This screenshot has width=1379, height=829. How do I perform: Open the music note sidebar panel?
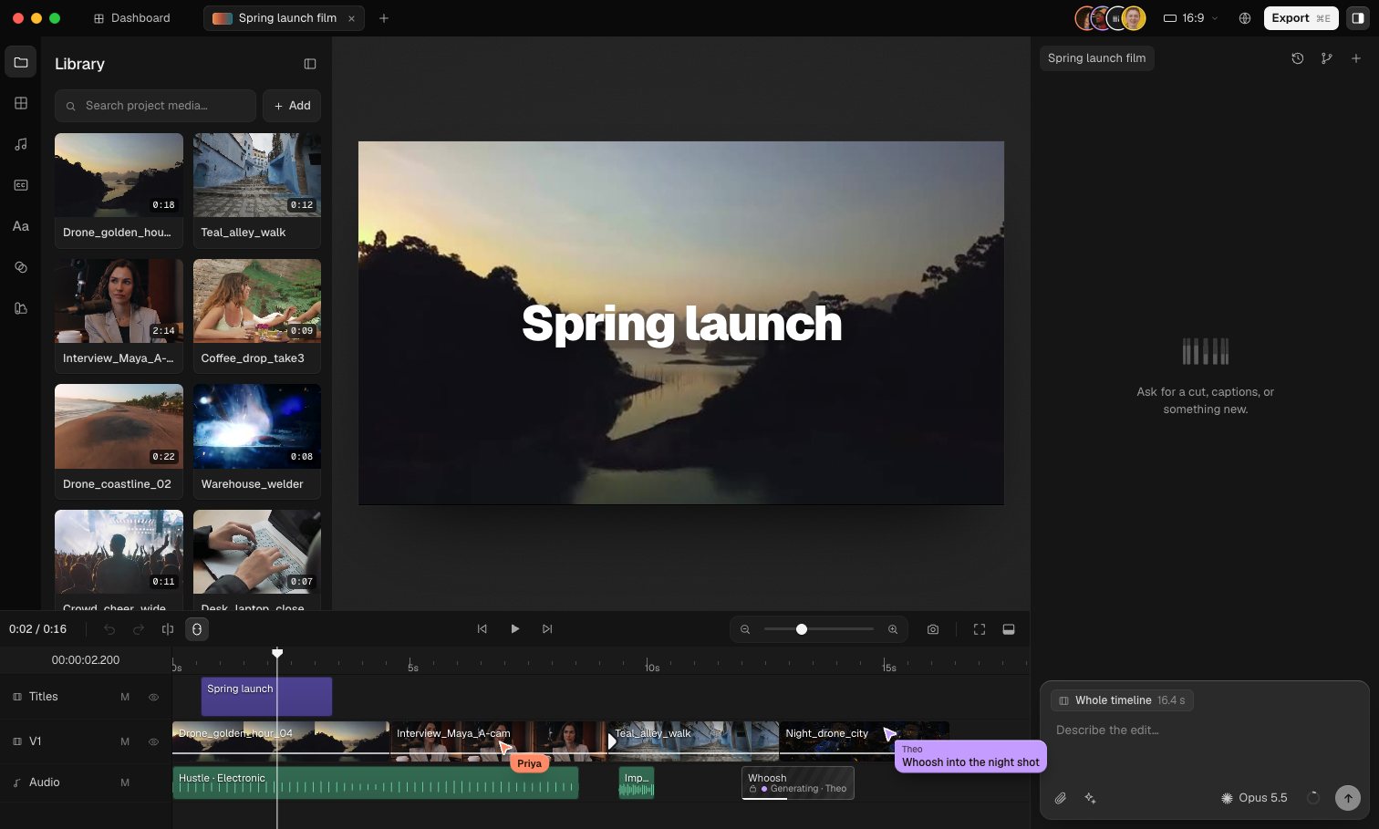[x=20, y=144]
